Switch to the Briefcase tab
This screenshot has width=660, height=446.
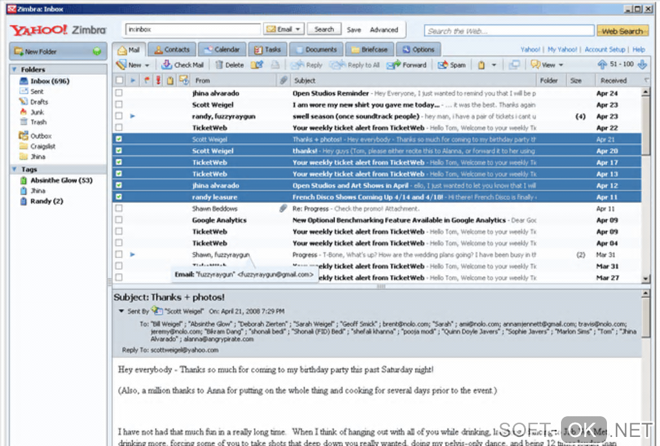point(369,50)
